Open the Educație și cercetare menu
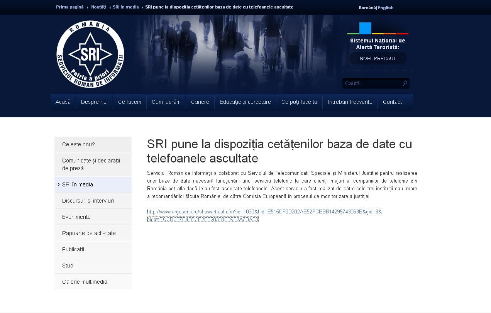Screen dimensions: 491x313 (x=245, y=102)
